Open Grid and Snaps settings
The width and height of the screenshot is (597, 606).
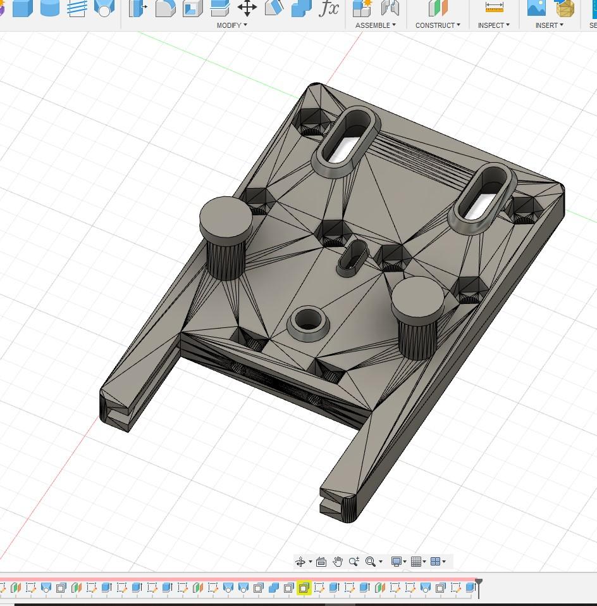(418, 562)
